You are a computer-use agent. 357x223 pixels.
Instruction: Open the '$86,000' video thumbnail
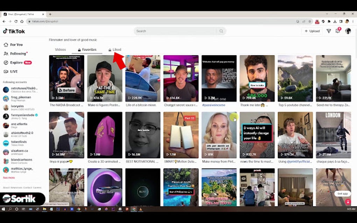click(257, 78)
